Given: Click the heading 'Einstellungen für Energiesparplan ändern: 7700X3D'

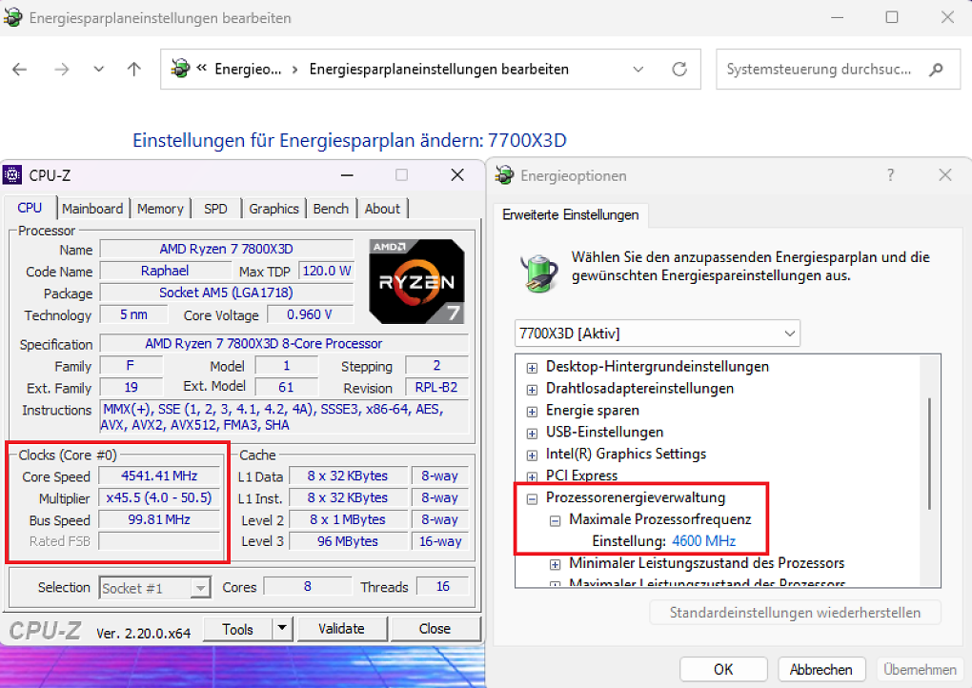Looking at the screenshot, I should pos(350,141).
